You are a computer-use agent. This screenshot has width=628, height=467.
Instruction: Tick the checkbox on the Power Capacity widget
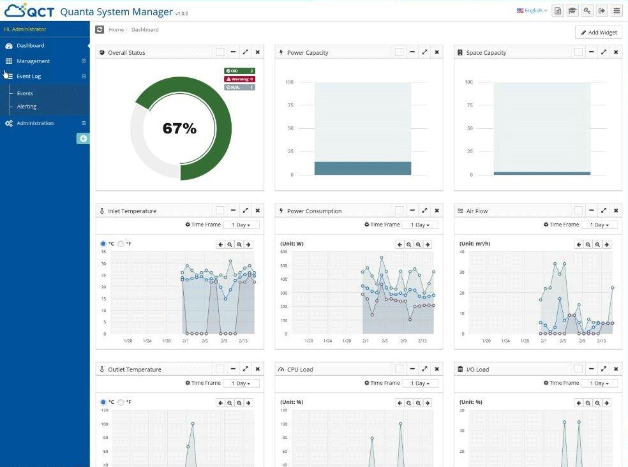(x=399, y=52)
